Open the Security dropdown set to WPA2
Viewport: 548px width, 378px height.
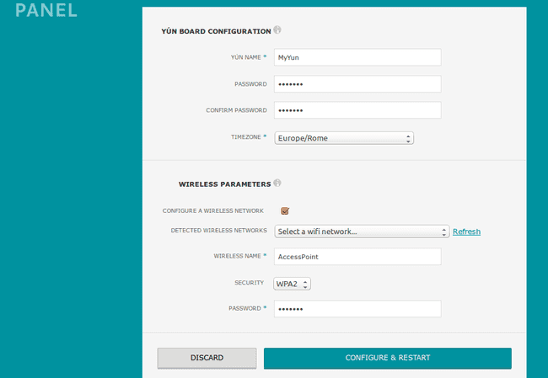pyautogui.click(x=293, y=284)
